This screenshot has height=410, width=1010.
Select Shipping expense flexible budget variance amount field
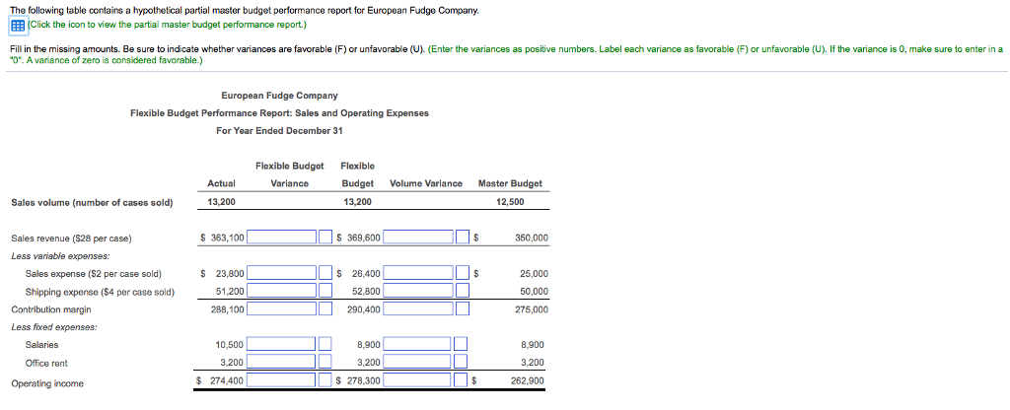[x=282, y=292]
